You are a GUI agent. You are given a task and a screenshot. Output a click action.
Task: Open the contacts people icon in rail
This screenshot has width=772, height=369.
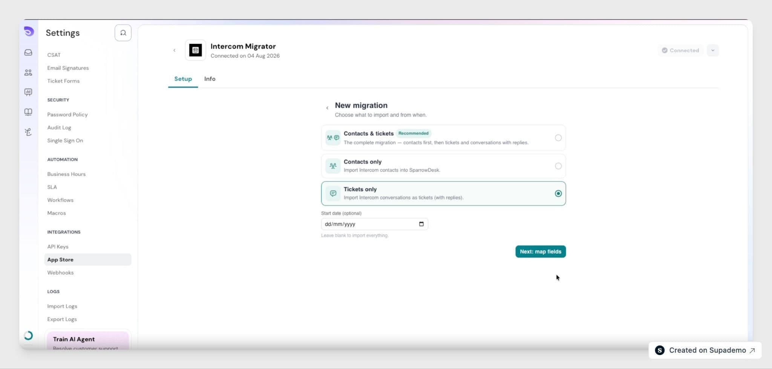[28, 73]
